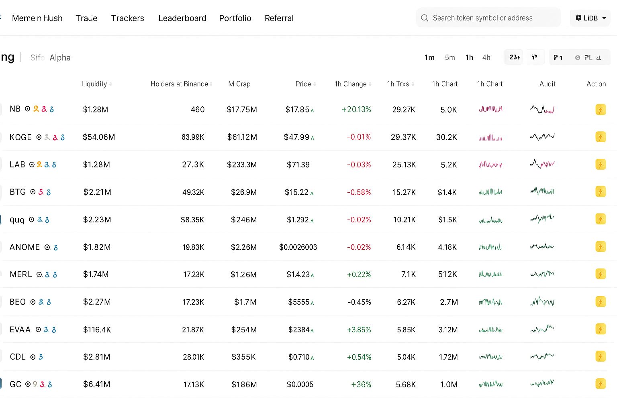Open the Referral link in navigation
The width and height of the screenshot is (617, 411).
coord(279,18)
